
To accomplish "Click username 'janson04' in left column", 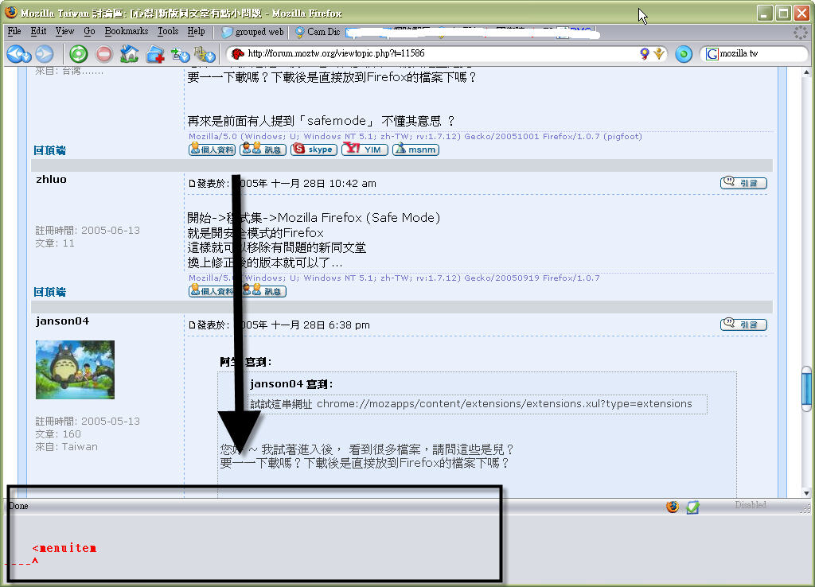I will (x=62, y=321).
